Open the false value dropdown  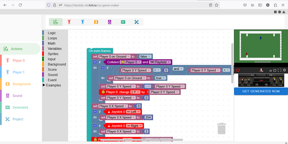[146, 56]
